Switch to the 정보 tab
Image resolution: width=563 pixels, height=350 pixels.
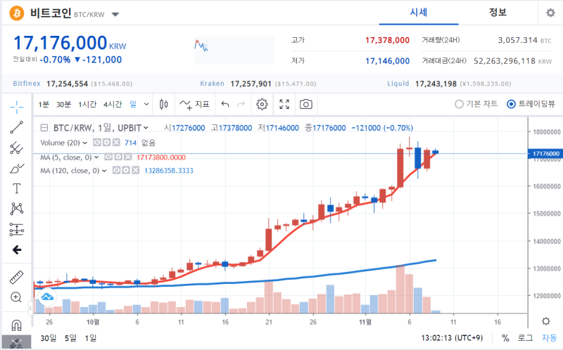(498, 13)
